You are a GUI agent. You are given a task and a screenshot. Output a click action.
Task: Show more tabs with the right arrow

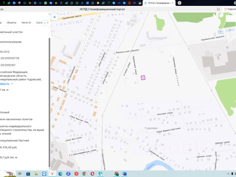click(45, 23)
